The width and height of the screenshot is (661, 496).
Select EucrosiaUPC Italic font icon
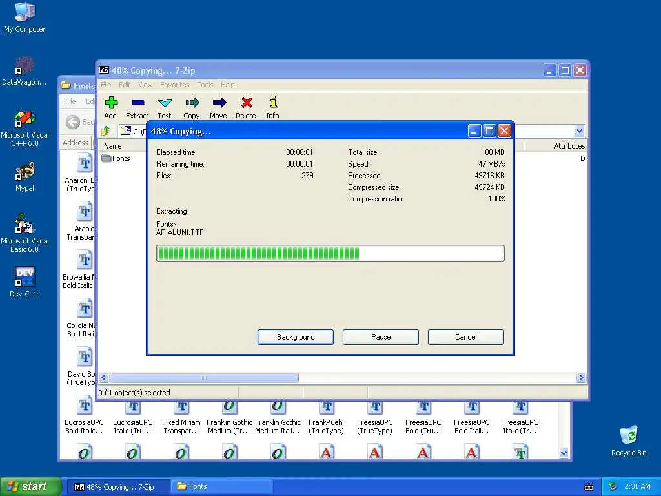132,418
